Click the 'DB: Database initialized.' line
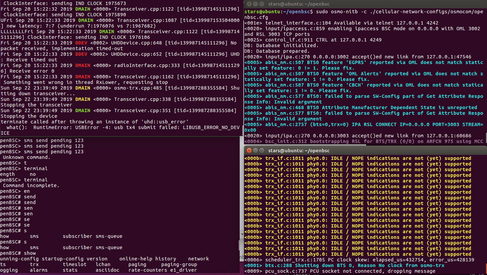This screenshot has height=275, width=487. click(x=282, y=45)
